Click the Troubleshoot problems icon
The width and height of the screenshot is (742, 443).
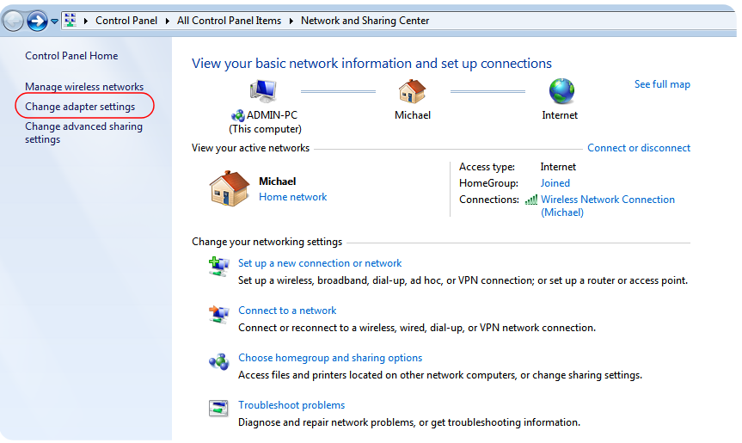218,408
